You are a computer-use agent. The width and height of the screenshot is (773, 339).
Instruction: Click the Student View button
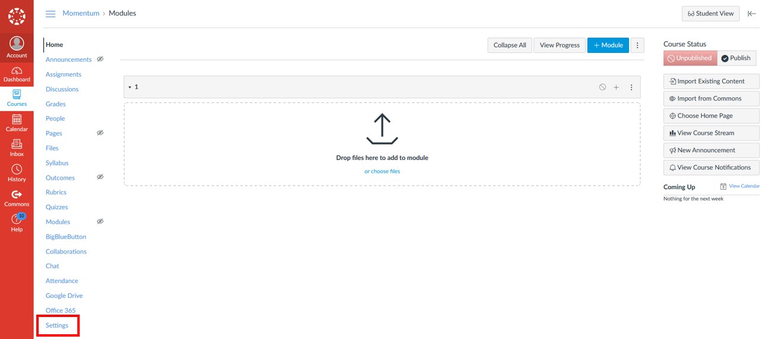(711, 14)
